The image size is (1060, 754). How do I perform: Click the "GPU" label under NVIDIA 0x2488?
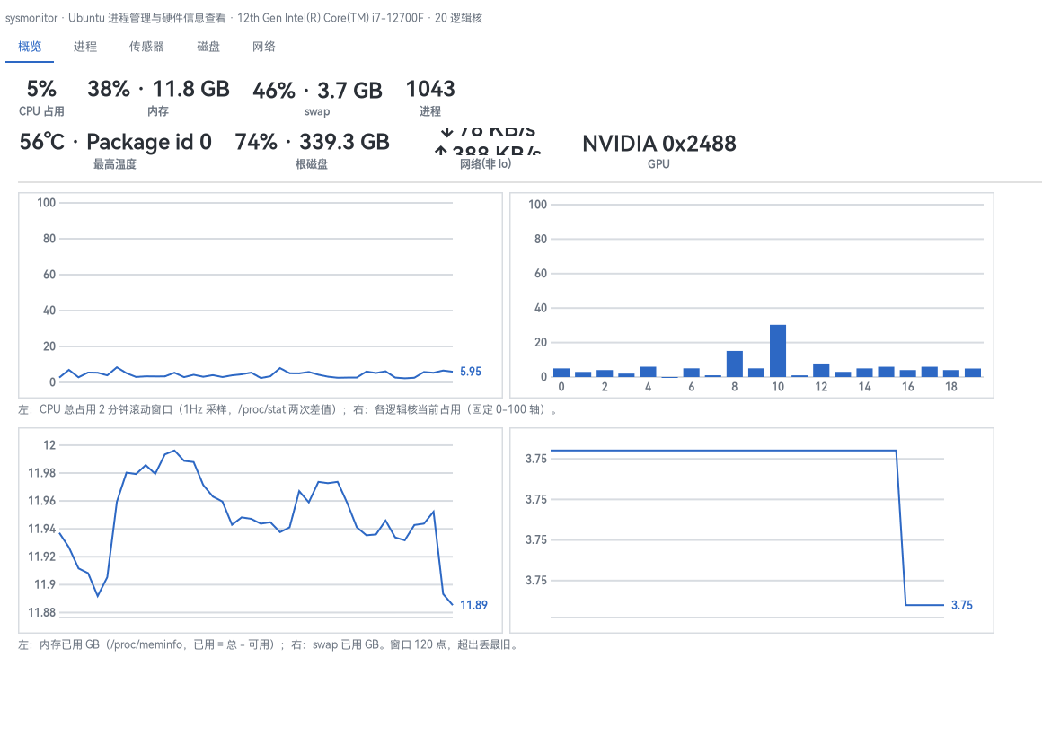(659, 164)
